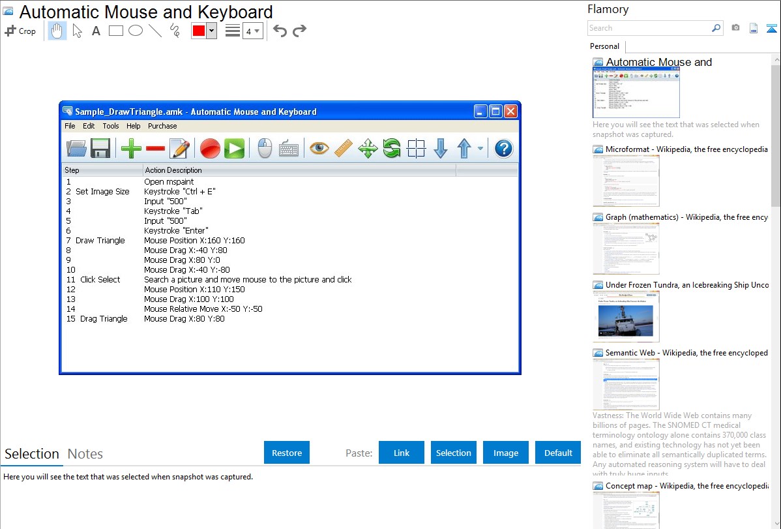Select the Keystroke "Ctrl + E" step
Viewport: 781px width, 529px height.
point(290,192)
